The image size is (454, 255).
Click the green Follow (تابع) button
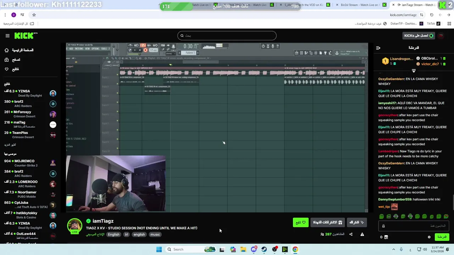point(301,222)
